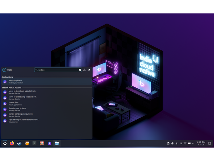Select Move to the testing update track
The image size is (214, 161).
[x=47, y=98]
